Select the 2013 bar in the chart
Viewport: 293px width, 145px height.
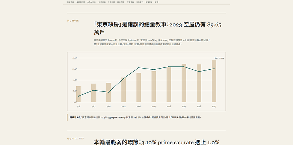coord(184,83)
